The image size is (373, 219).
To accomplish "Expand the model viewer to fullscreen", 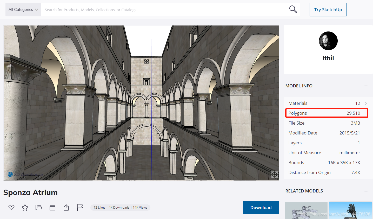I will [275, 175].
